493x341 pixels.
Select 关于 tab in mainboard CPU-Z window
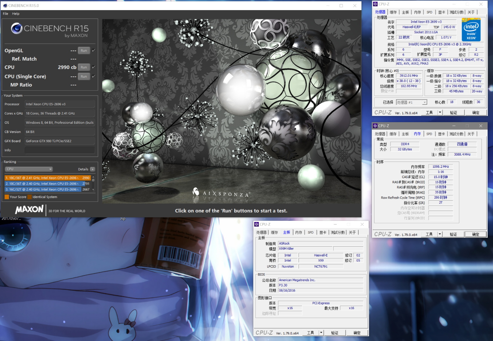352,232
